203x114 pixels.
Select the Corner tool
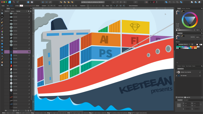pos(2,19)
